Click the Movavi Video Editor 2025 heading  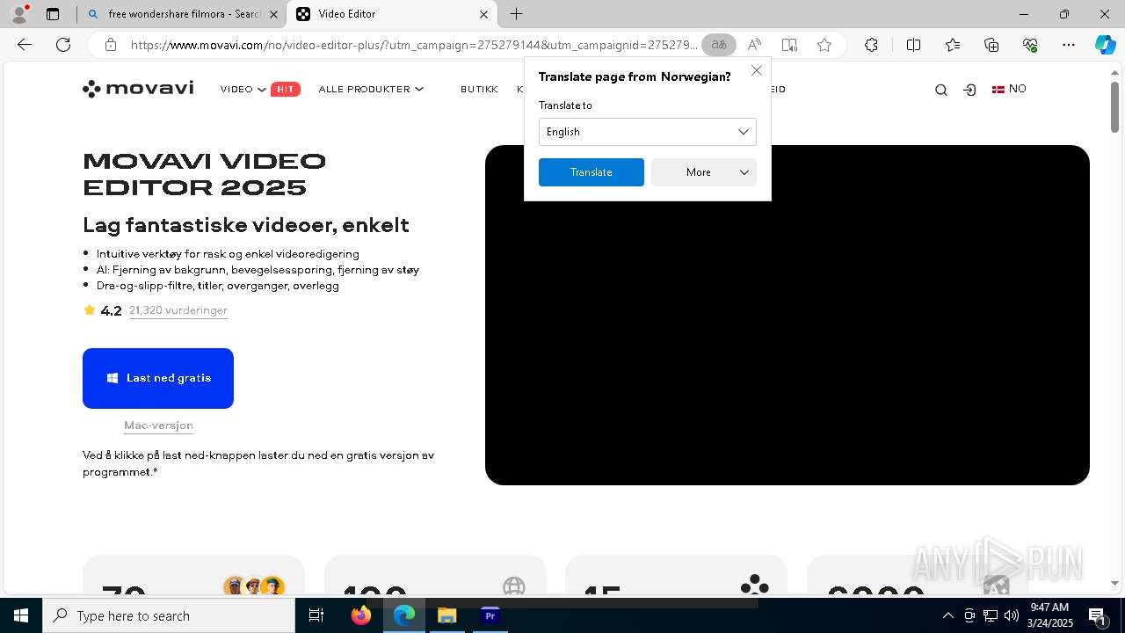pos(205,174)
